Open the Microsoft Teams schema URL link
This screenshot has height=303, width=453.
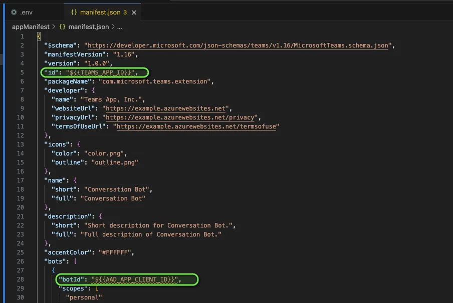tap(238, 45)
